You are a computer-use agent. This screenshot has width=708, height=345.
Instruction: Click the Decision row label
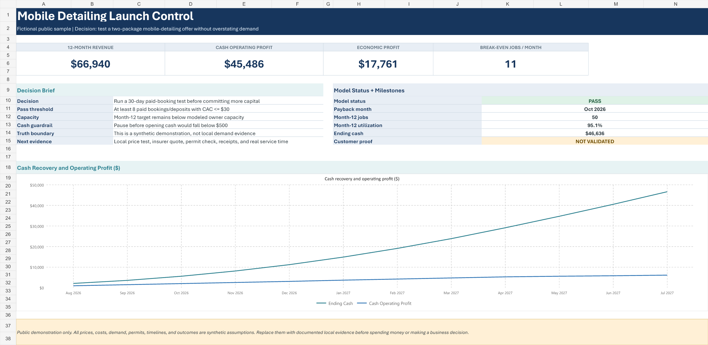point(65,101)
